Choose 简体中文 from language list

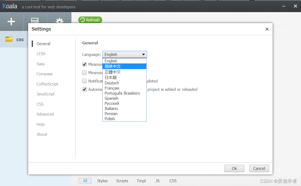coord(124,66)
